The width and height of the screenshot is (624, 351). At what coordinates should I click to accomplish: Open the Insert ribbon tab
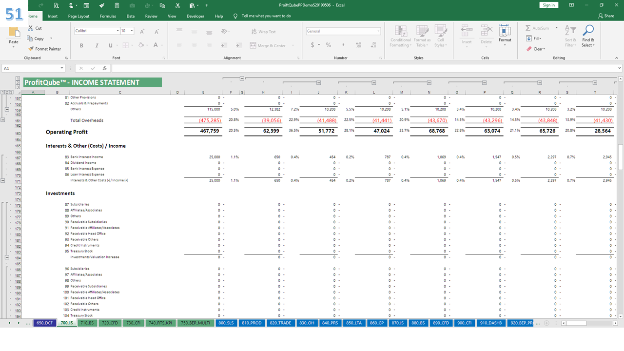coord(53,16)
